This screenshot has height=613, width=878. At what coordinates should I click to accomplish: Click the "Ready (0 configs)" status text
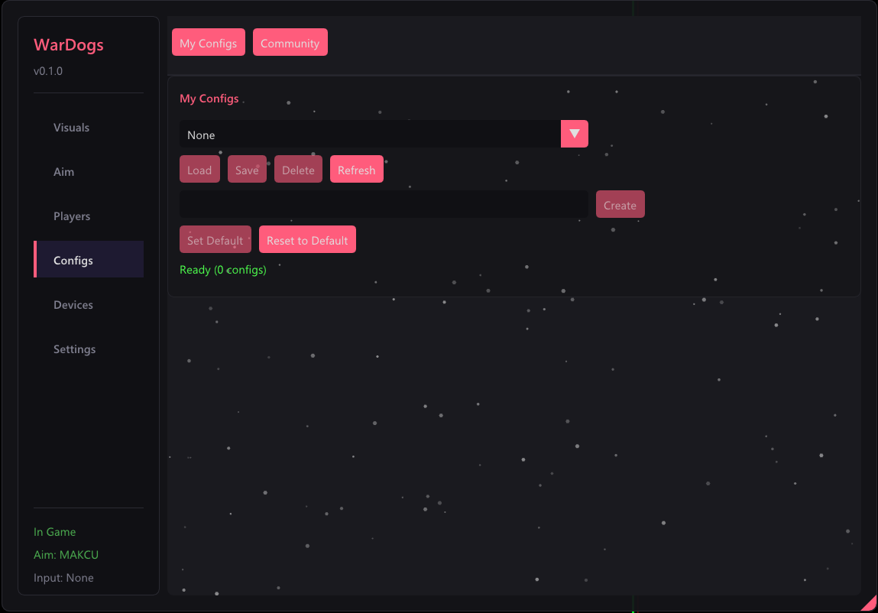[x=223, y=270]
